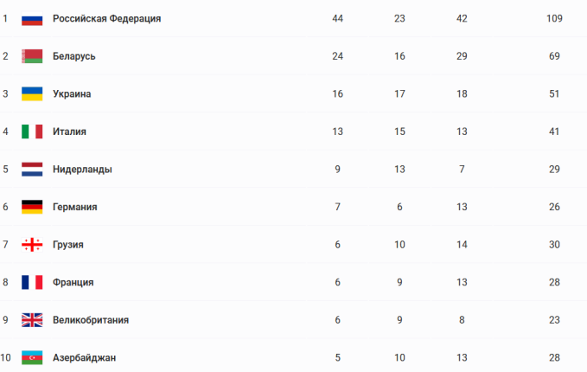Screen dimensions: 587x372
Task: Click the Netherlands flag icon
Action: pos(32,170)
